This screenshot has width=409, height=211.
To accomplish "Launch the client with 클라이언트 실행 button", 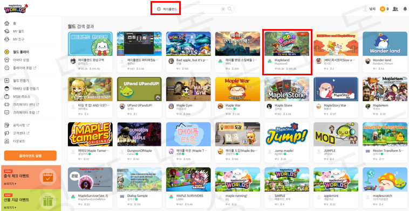I will pos(30,156).
